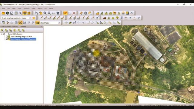
Task: Select the Digitizer pencil tool
Action: tap(65, 13)
